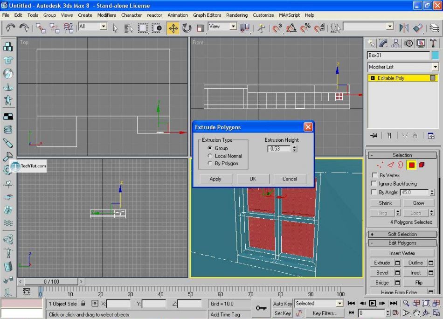Open the Rendering menu
The image size is (443, 319).
[237, 15]
